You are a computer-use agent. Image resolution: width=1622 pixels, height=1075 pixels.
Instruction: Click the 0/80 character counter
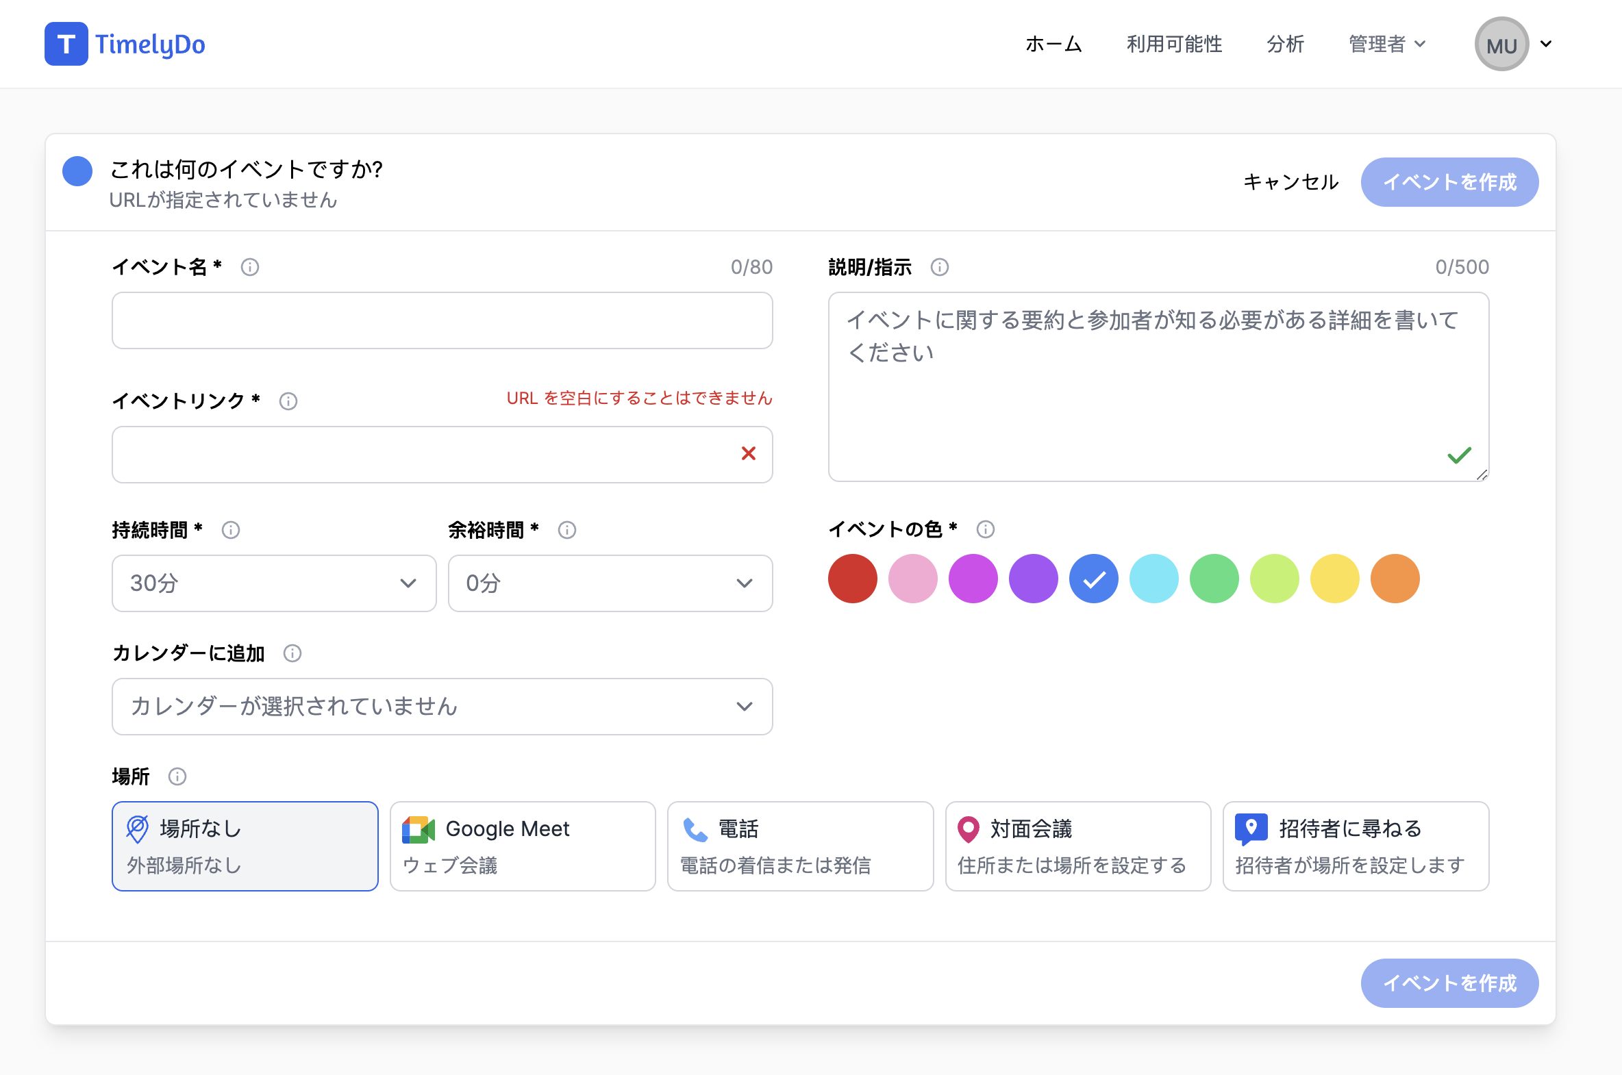(751, 266)
